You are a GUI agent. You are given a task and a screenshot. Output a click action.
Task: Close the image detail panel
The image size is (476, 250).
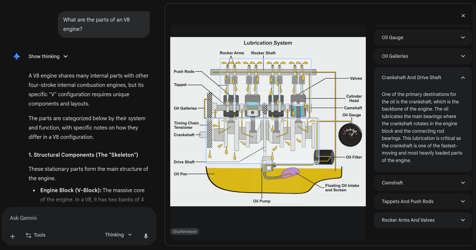point(463,16)
